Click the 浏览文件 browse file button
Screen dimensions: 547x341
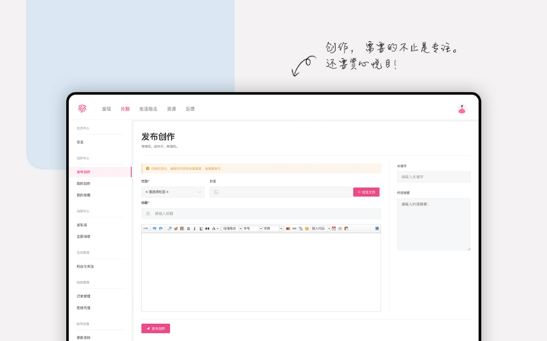[x=366, y=192]
